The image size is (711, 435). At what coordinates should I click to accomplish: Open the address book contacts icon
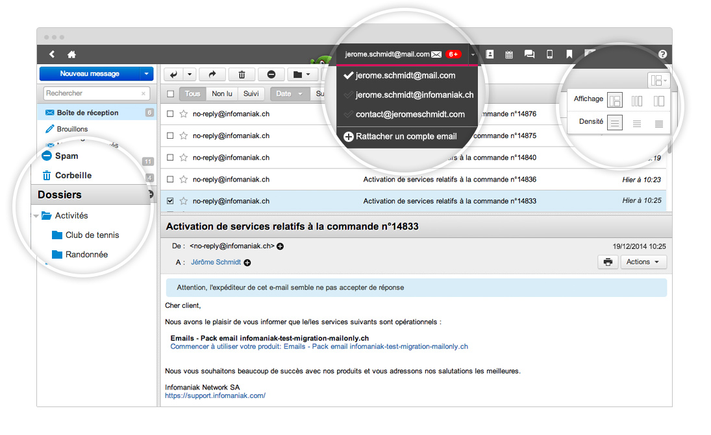click(x=490, y=54)
